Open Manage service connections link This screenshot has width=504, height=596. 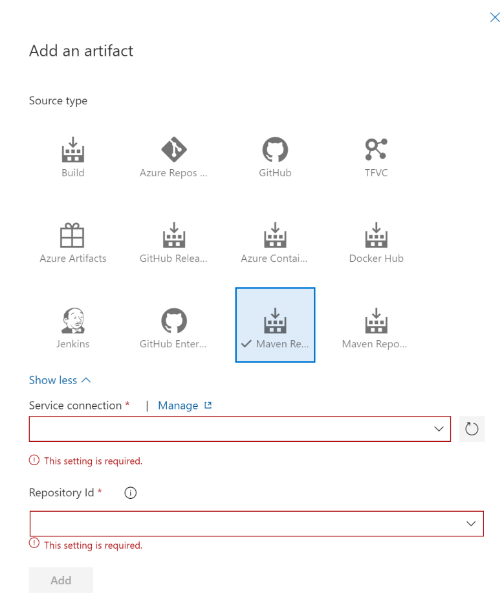pos(179,405)
